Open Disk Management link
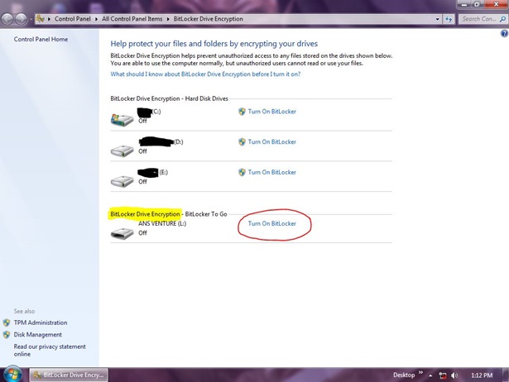The image size is (509, 382). tap(37, 335)
